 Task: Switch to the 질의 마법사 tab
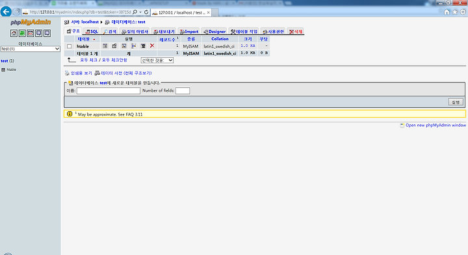point(135,31)
